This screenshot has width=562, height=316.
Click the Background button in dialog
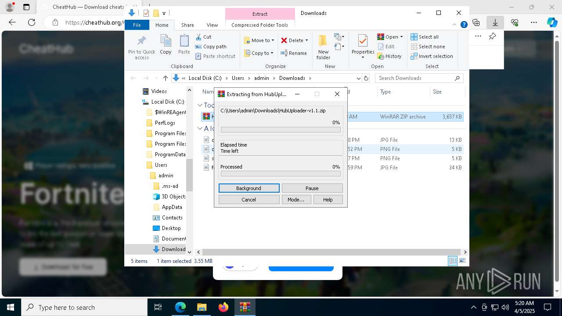249,188
